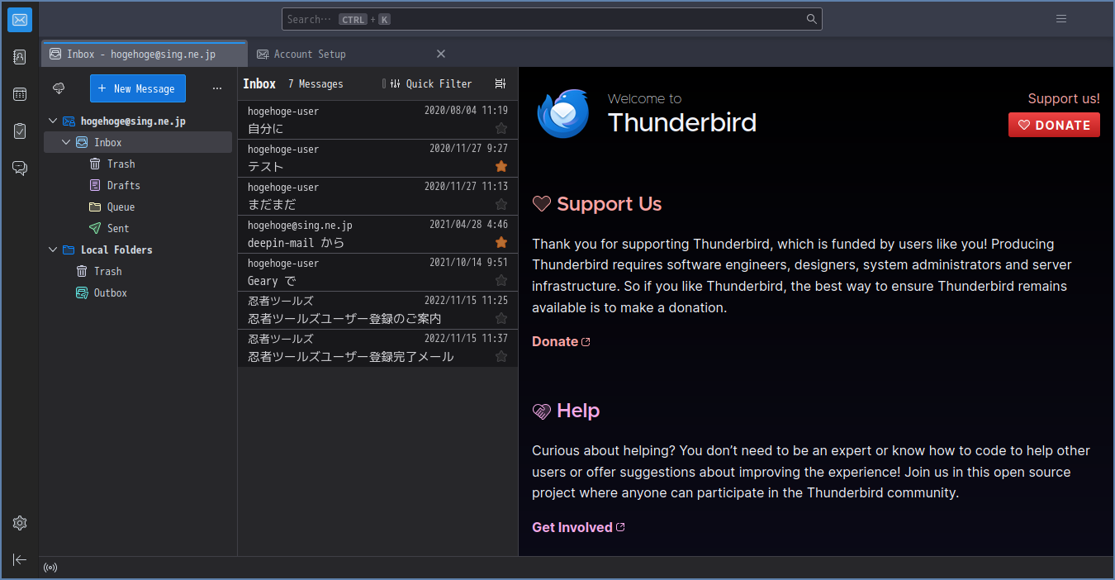
Task: Unstar the deepin-mail から message
Action: tap(501, 242)
